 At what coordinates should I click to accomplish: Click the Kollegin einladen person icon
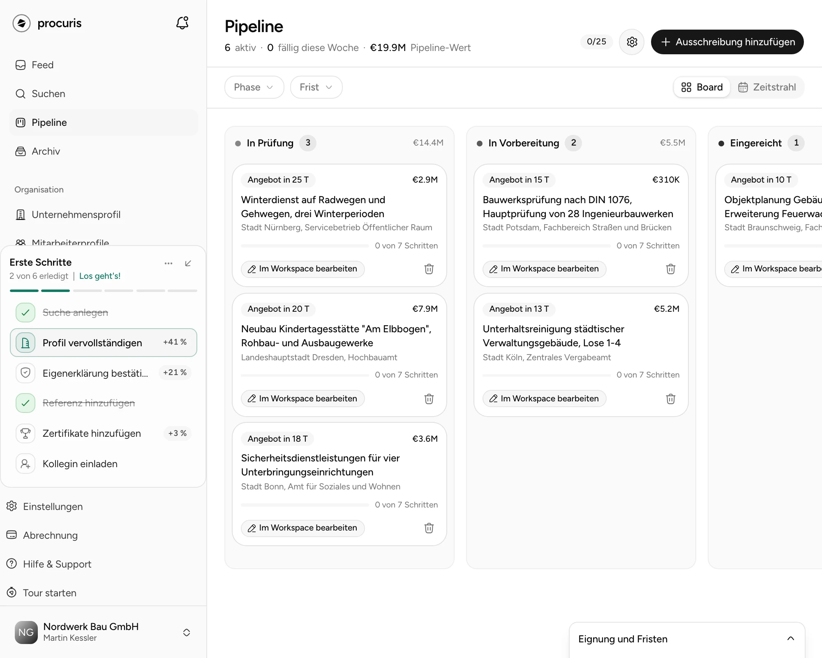pyautogui.click(x=25, y=464)
